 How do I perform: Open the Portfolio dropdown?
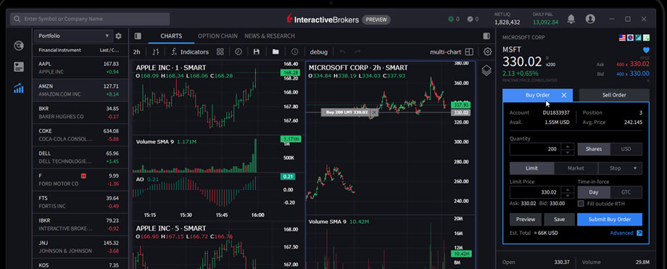pos(74,36)
